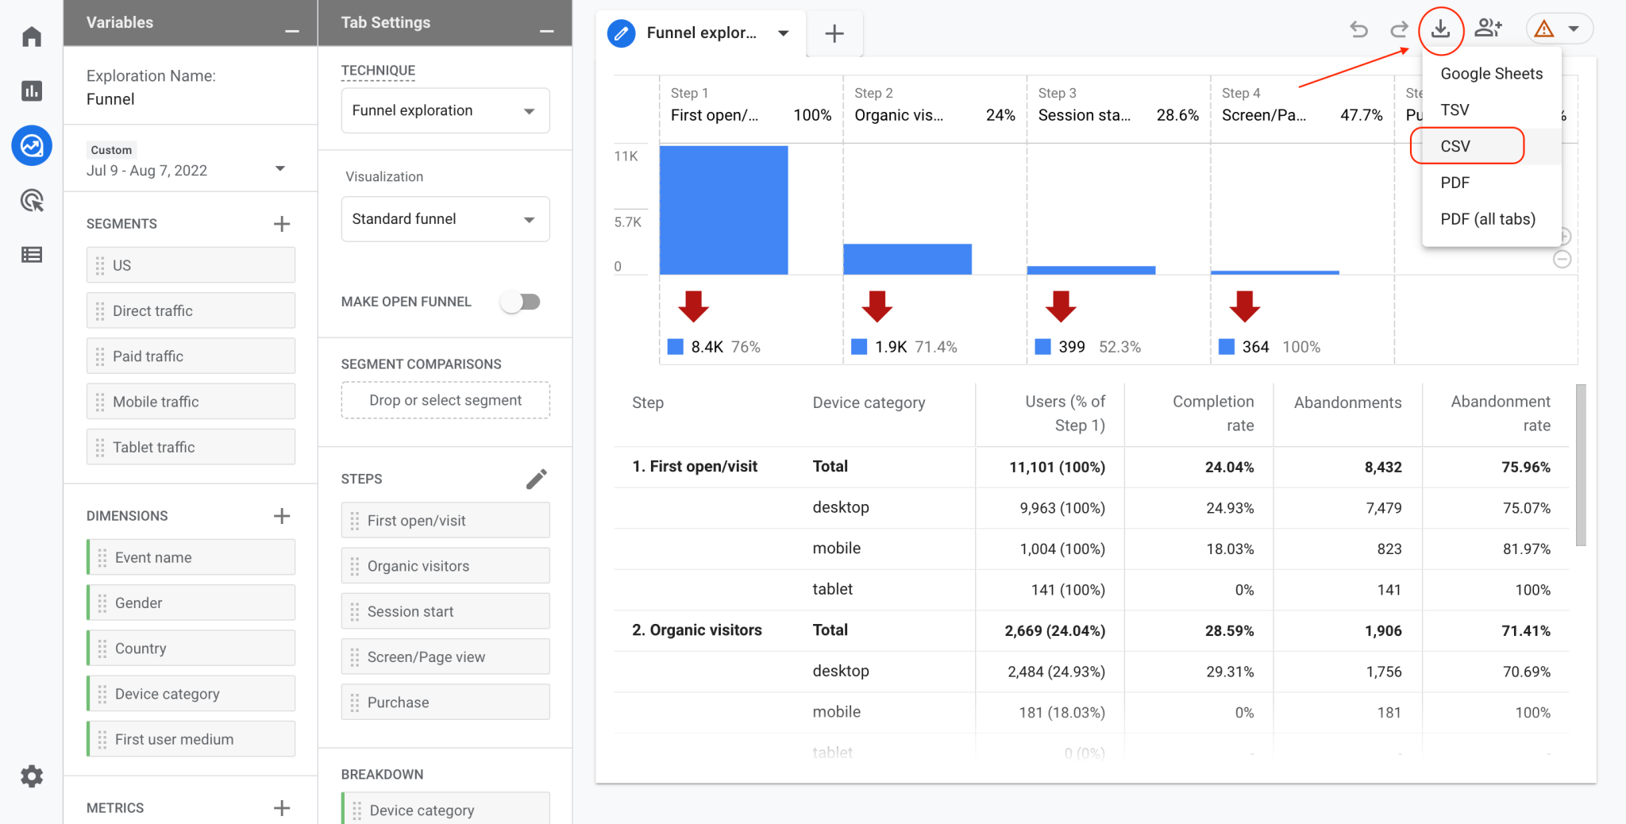The width and height of the screenshot is (1626, 824).
Task: Open the Explore section icon in left nav
Action: pyautogui.click(x=32, y=146)
